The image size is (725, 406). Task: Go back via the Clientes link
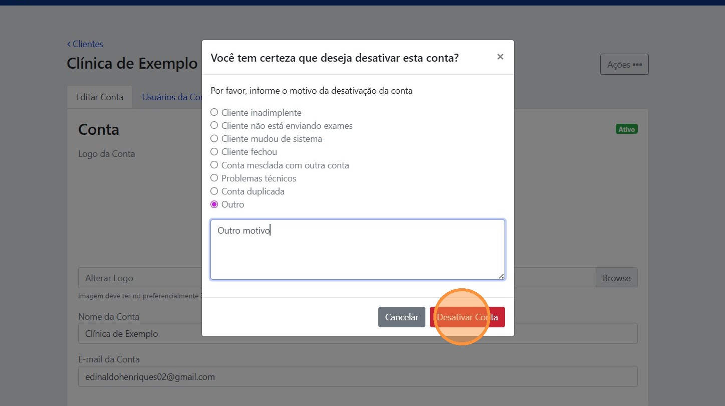coord(85,44)
